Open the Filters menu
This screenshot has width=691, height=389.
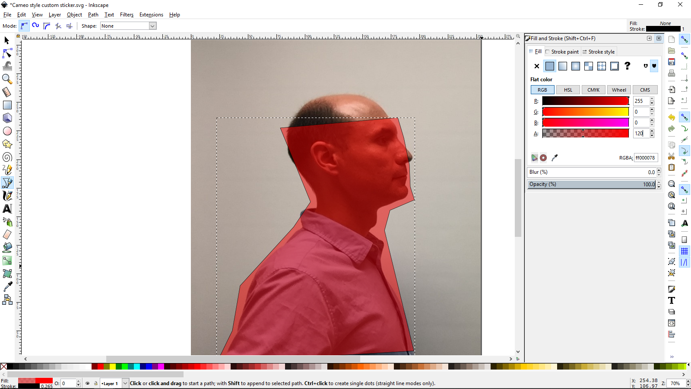coord(127,15)
